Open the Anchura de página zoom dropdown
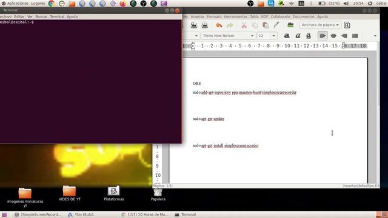The height and width of the screenshot is (218, 388). [x=320, y=25]
